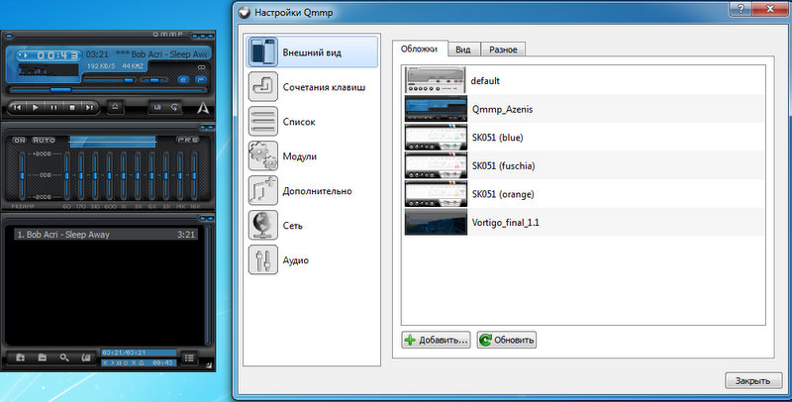Select the default skin thumbnail

click(436, 80)
